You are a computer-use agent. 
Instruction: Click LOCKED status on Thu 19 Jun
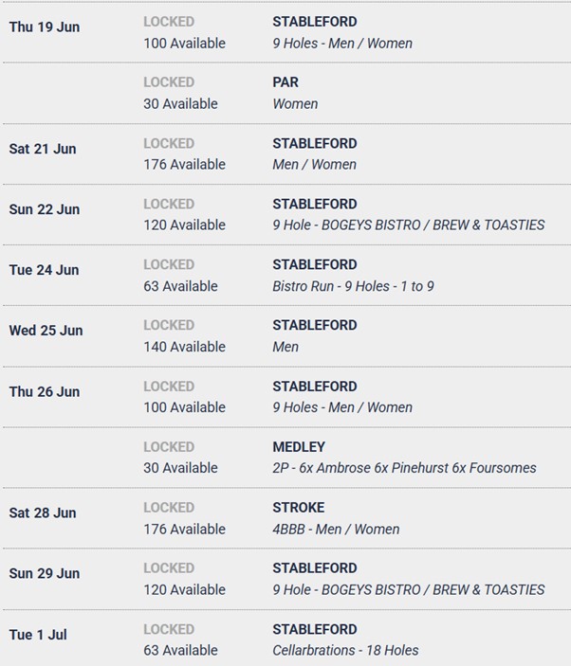click(x=169, y=22)
